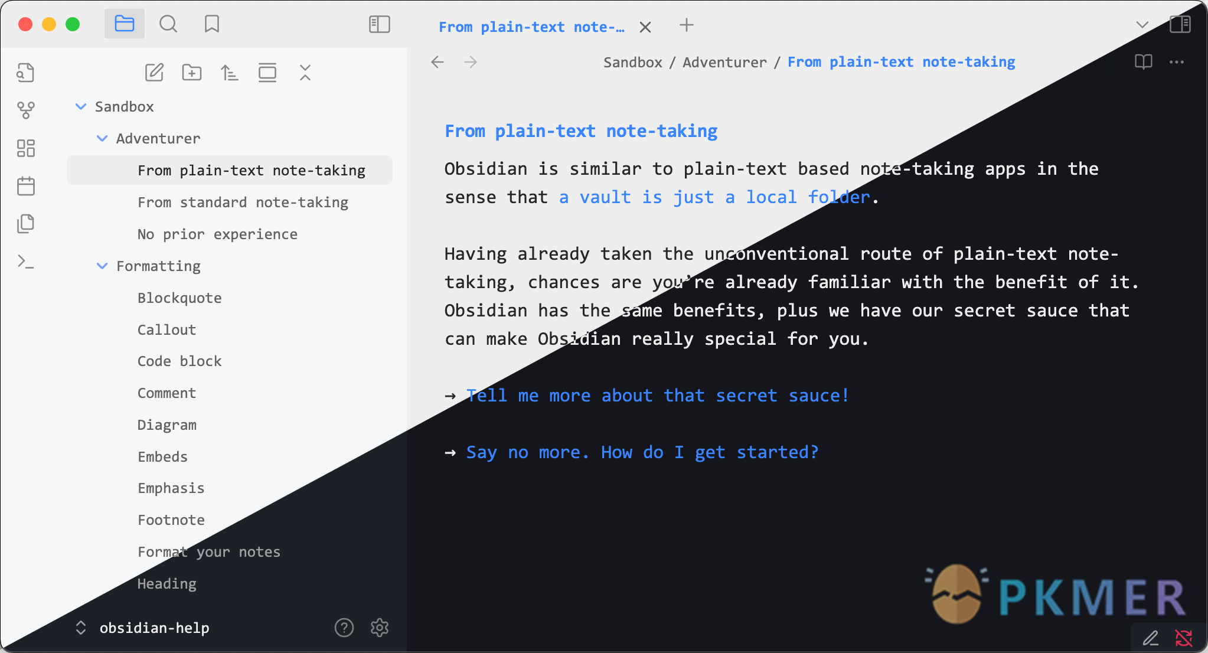Switch vault via obsidian-help selector
This screenshot has height=653, width=1208.
[142, 628]
